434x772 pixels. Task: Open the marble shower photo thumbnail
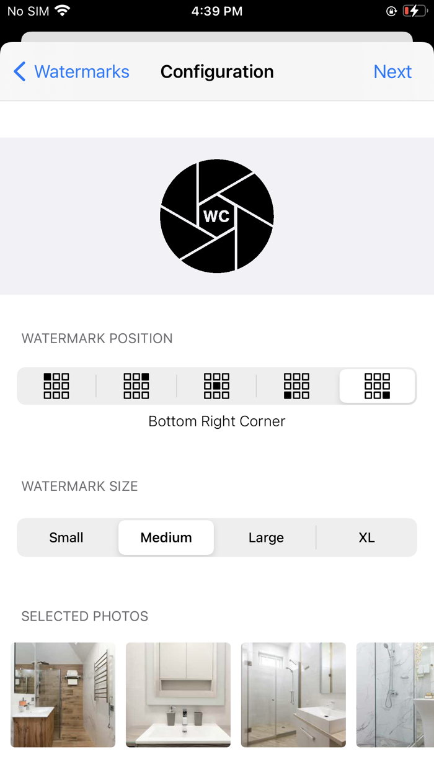coord(395,694)
